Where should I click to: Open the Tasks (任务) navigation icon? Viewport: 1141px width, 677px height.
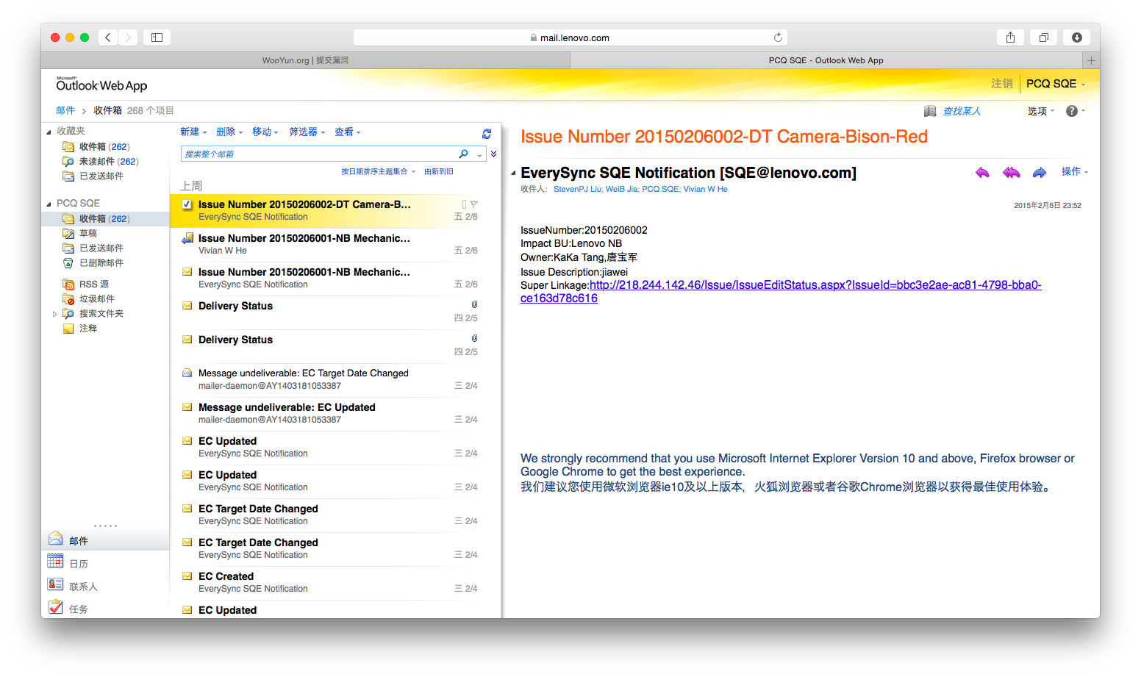tap(56, 607)
